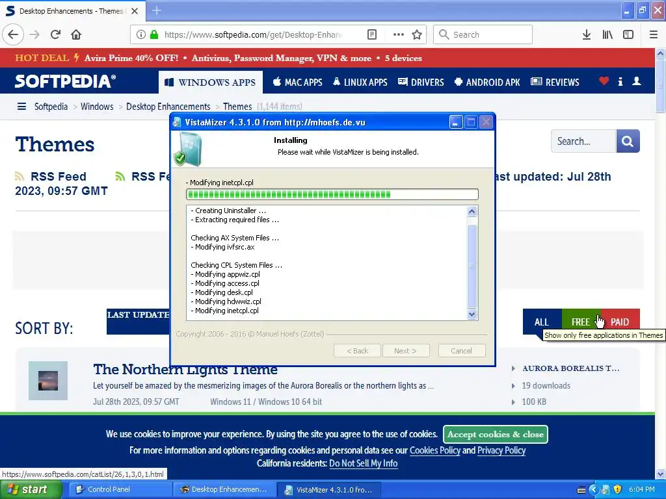Switch to Control Panel taskbar item

coord(120,490)
